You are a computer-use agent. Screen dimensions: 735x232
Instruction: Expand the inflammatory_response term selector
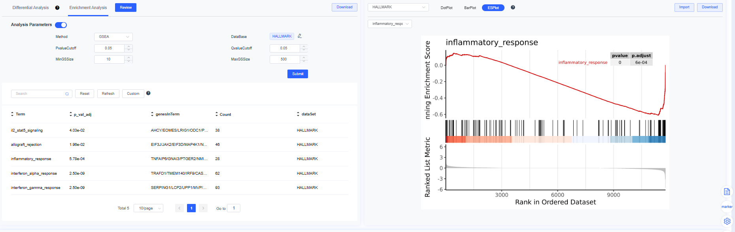pos(389,24)
